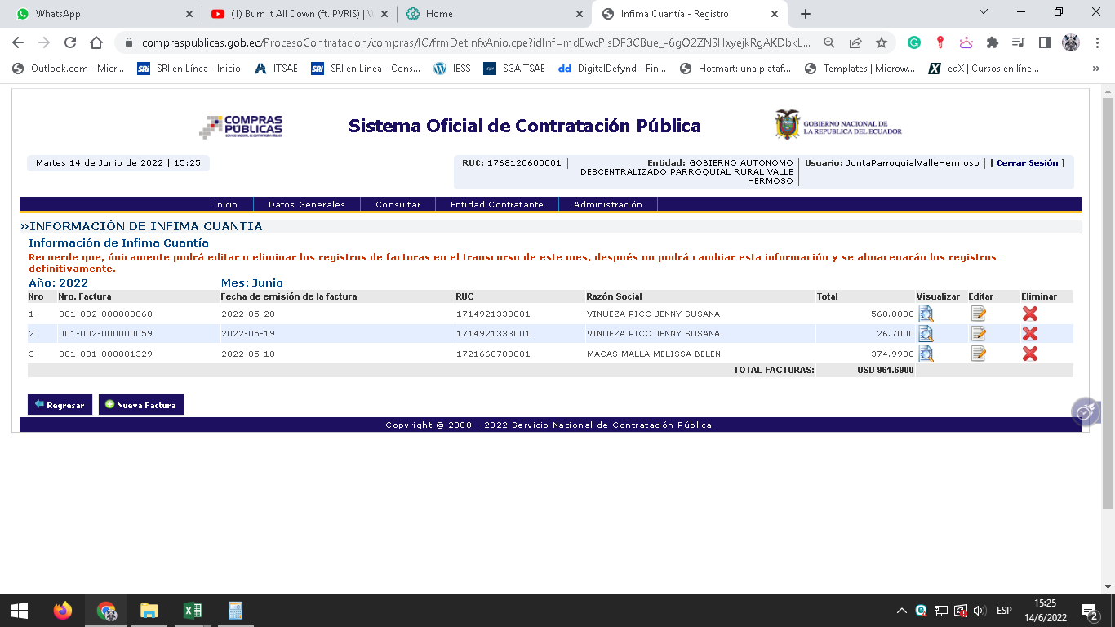View invoice 001-002-000000060 details icon
Viewport: 1115px width, 627px height.
click(926, 313)
